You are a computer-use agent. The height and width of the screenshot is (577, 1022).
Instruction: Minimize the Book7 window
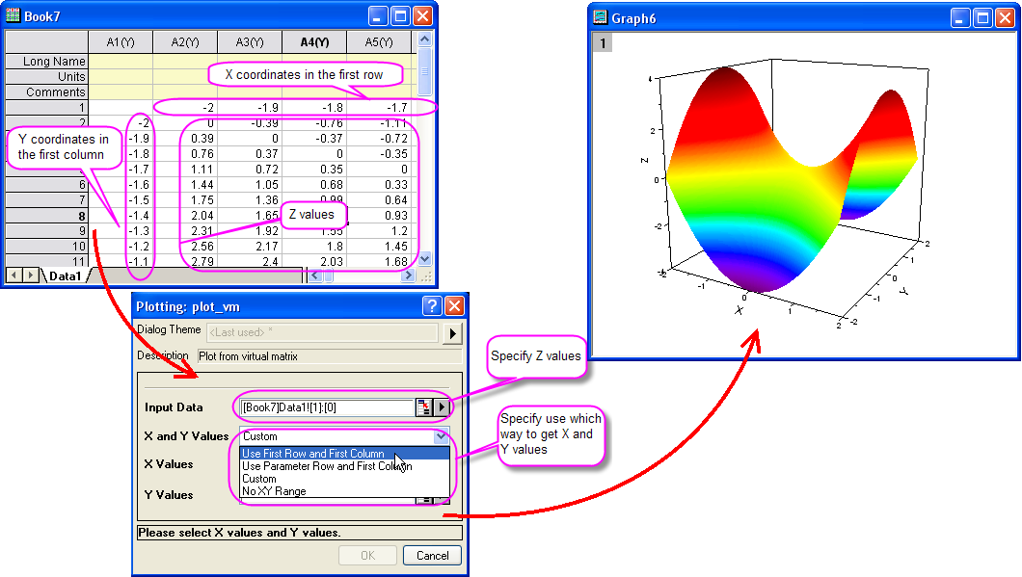(378, 16)
